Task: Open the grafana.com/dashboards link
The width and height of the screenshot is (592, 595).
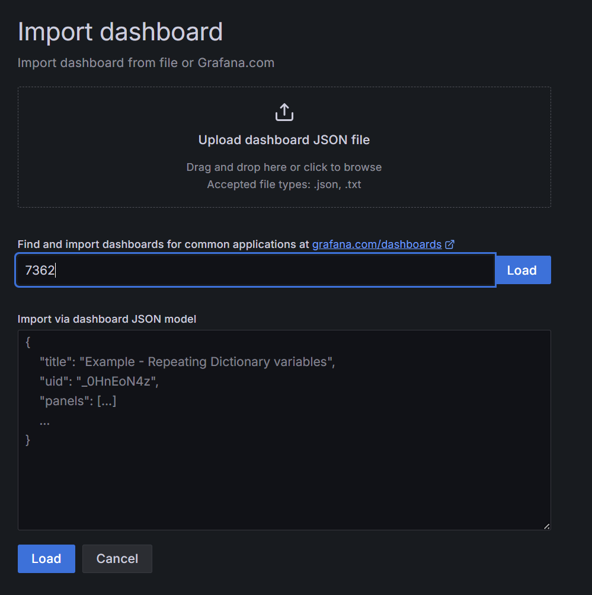Action: tap(377, 244)
